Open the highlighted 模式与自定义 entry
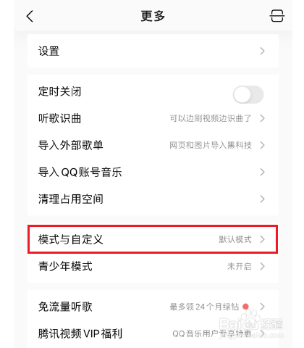304x348 pixels. [153, 239]
